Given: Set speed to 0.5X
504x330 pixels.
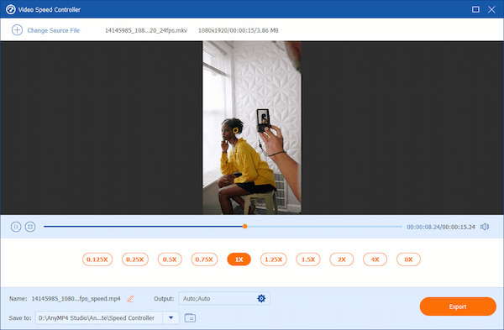Looking at the screenshot, I should pyautogui.click(x=170, y=259).
